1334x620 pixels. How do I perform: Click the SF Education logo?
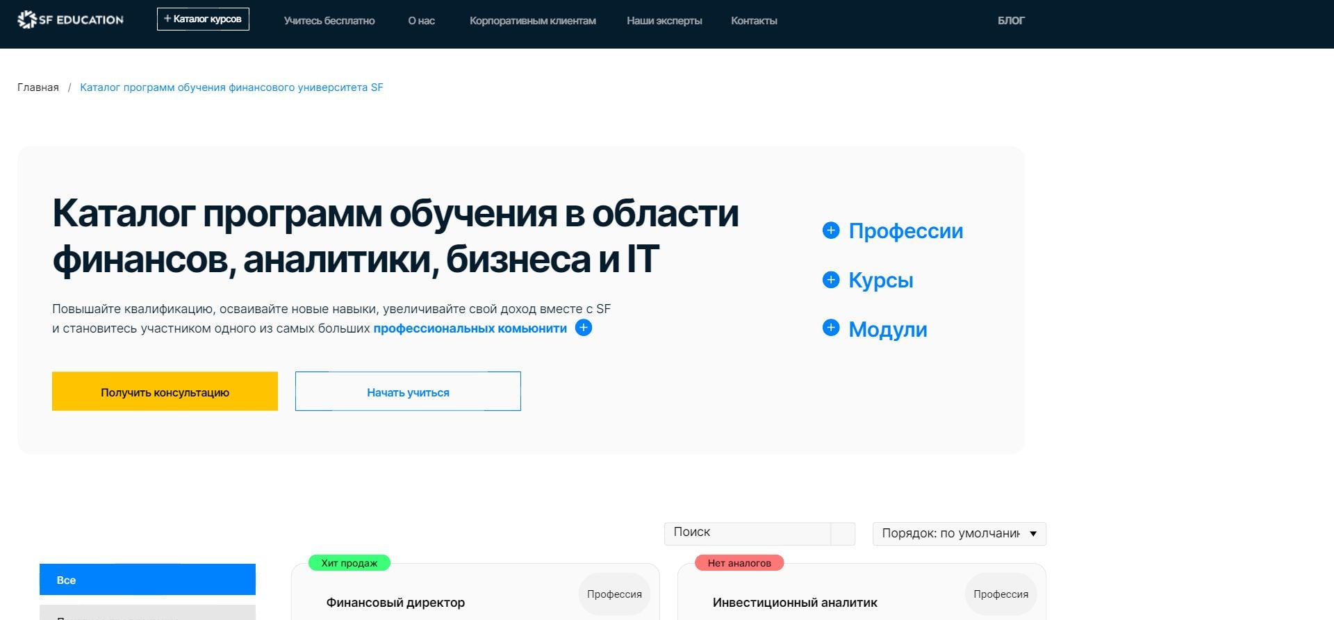click(x=70, y=20)
